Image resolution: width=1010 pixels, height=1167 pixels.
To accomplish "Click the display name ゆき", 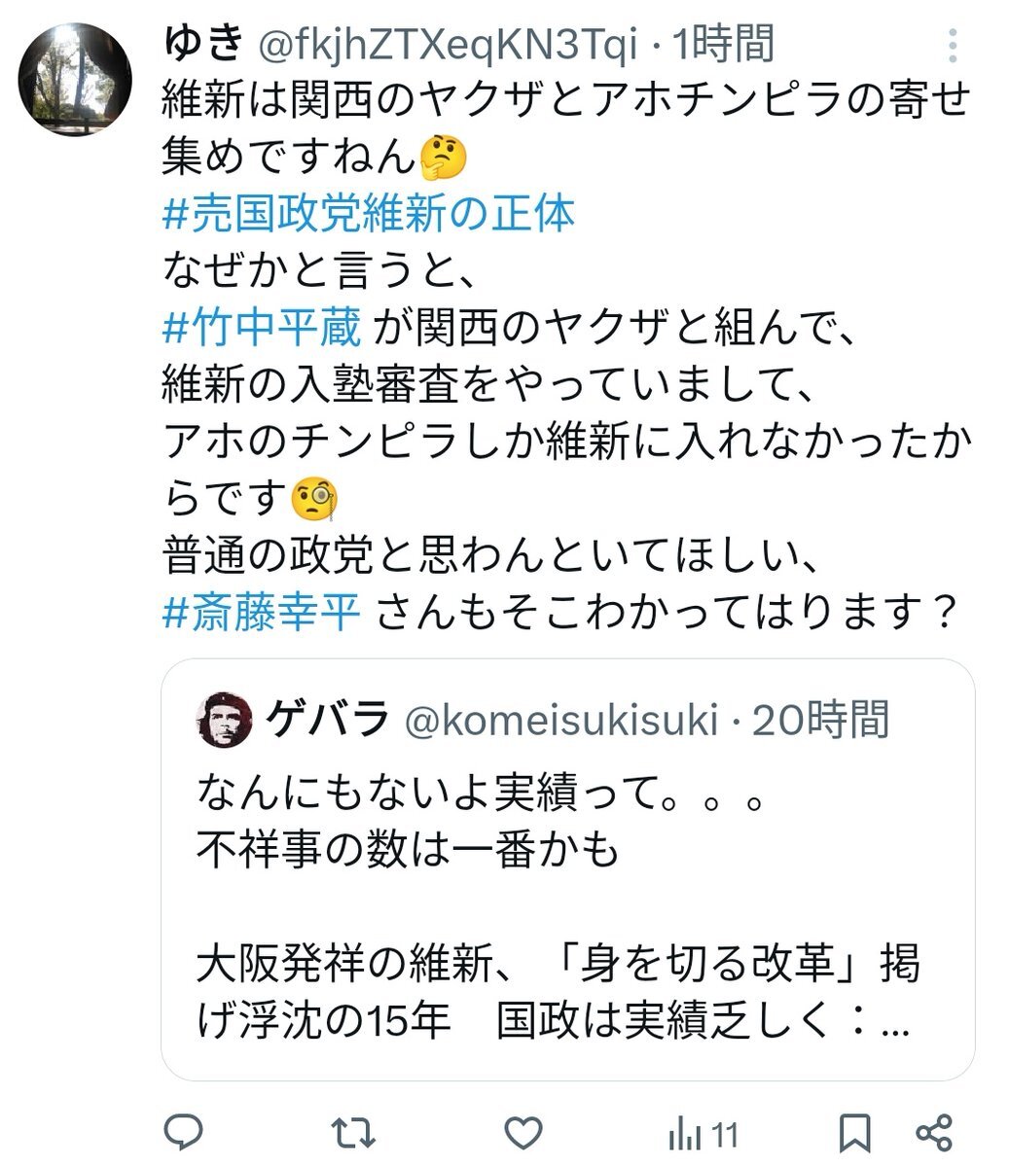I will point(202,44).
